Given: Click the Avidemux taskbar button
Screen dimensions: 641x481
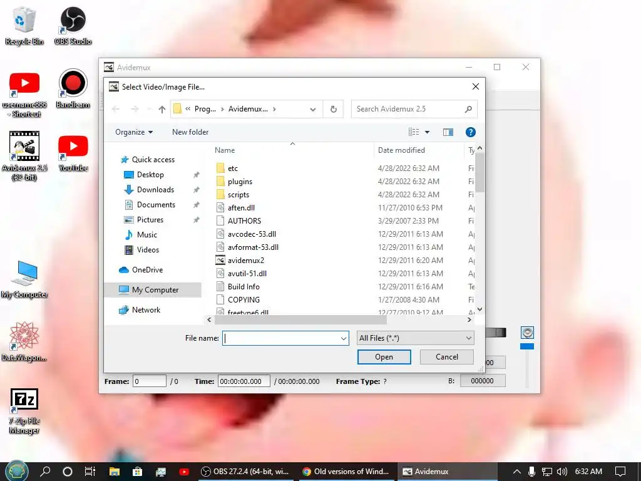Looking at the screenshot, I should coord(446,471).
